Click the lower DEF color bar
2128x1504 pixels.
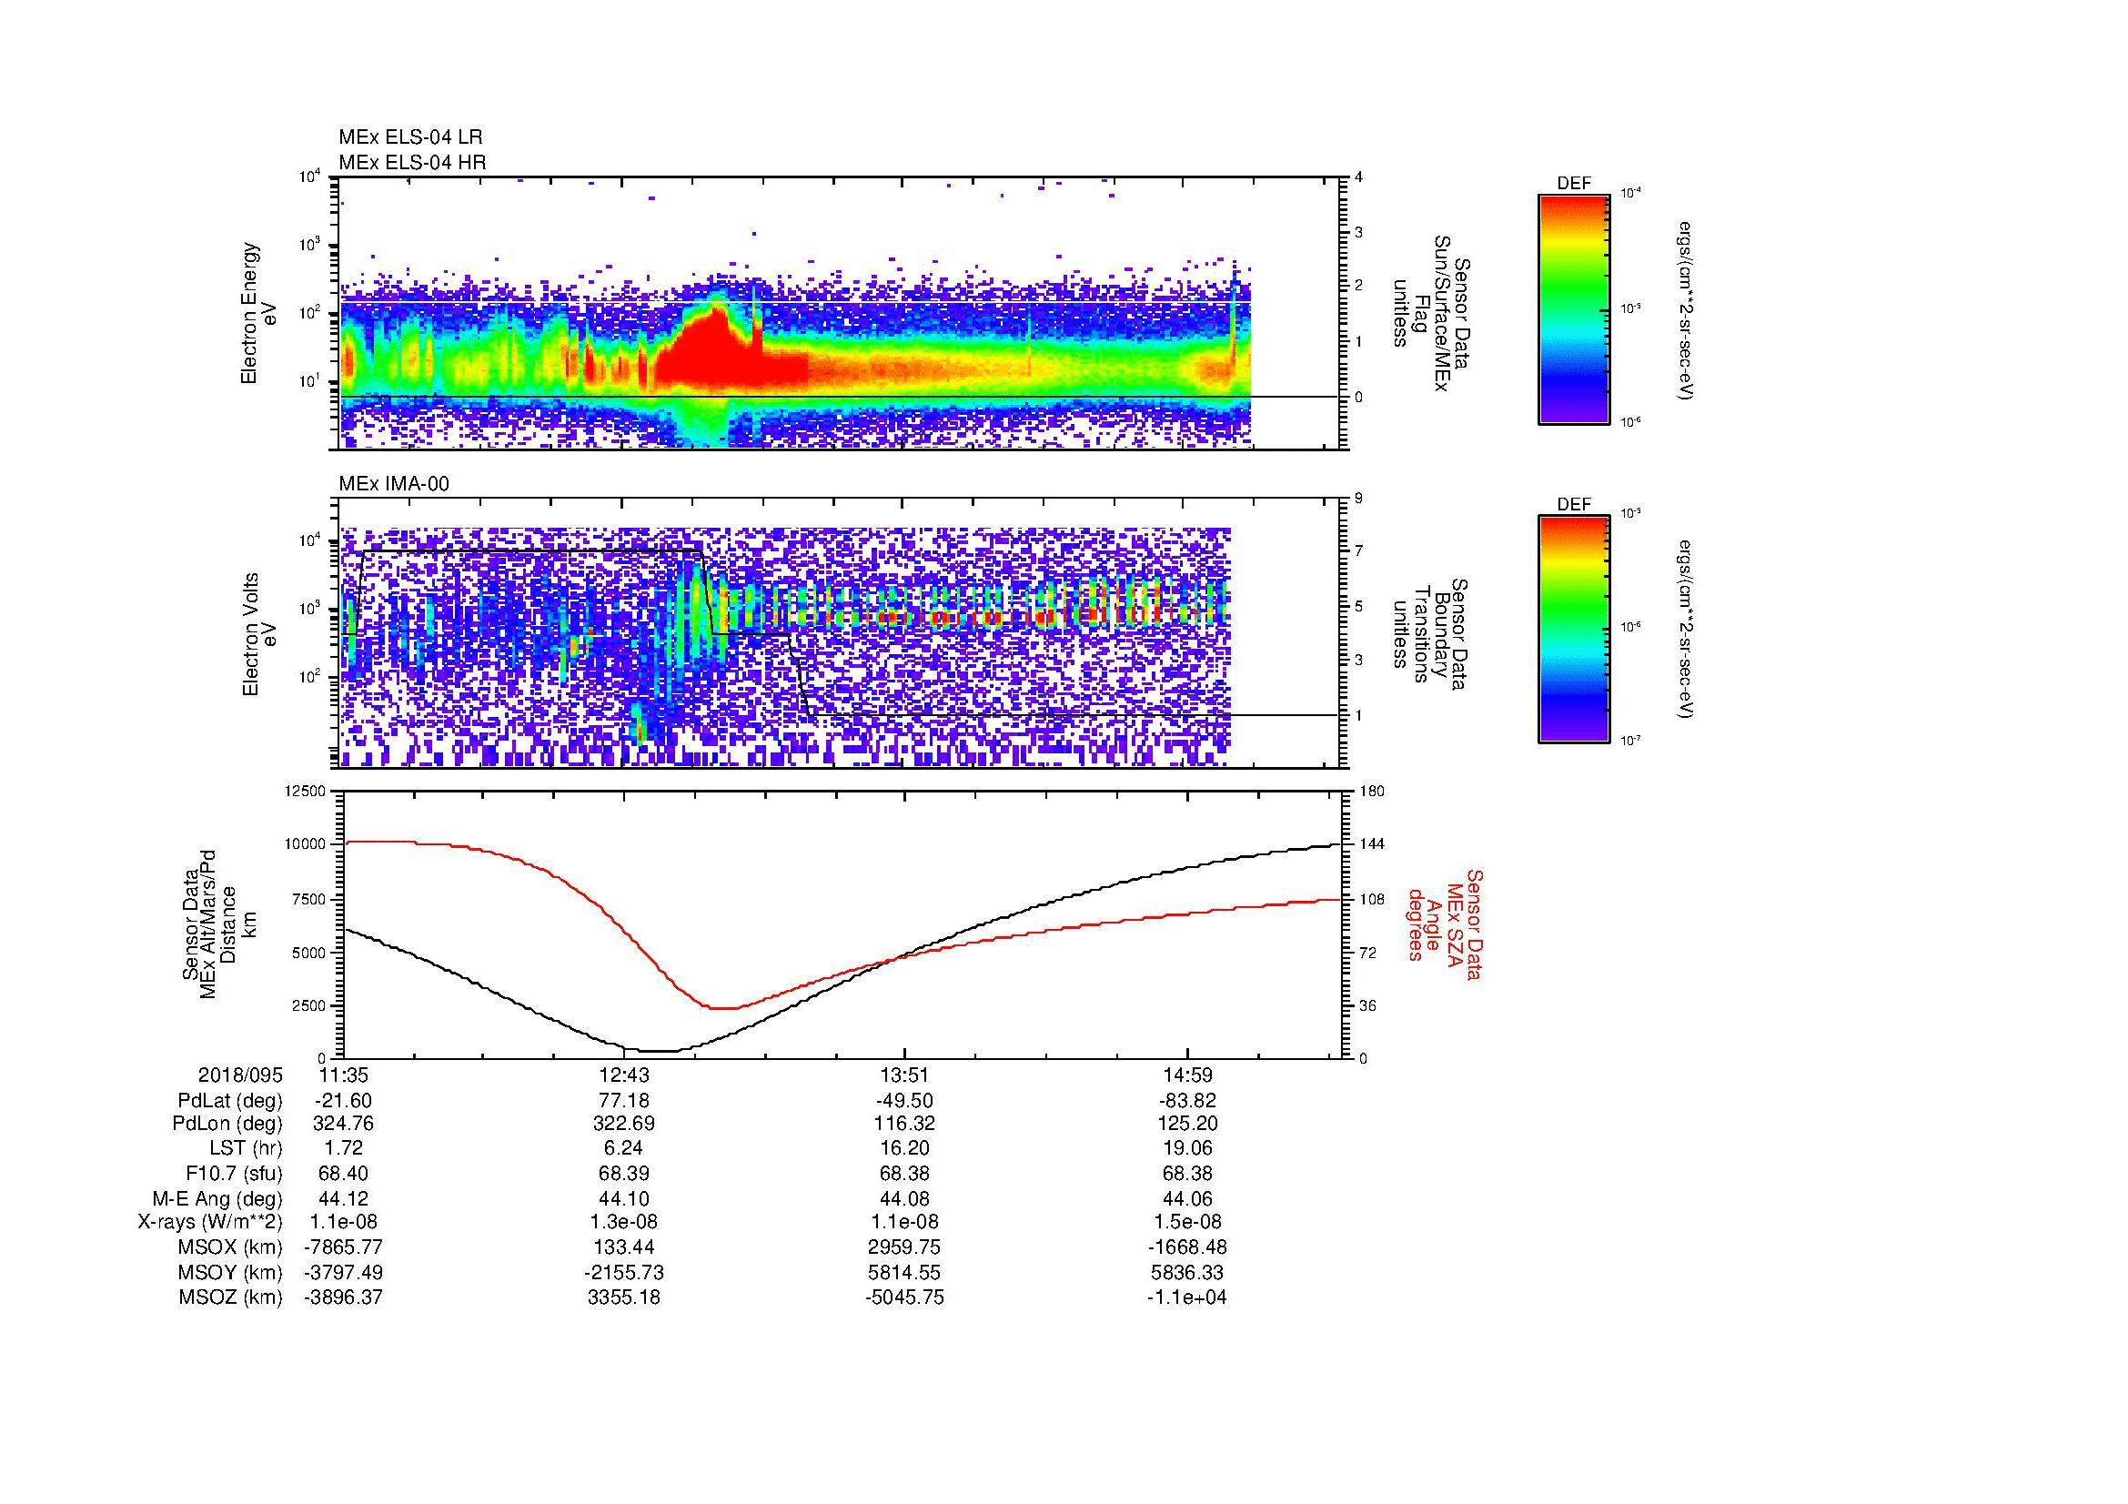click(x=1574, y=631)
